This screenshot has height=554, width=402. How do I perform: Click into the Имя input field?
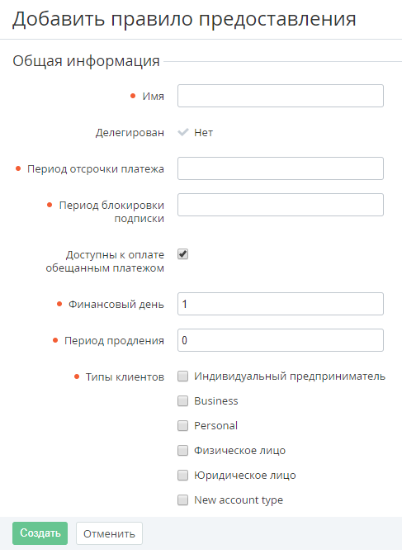(281, 96)
